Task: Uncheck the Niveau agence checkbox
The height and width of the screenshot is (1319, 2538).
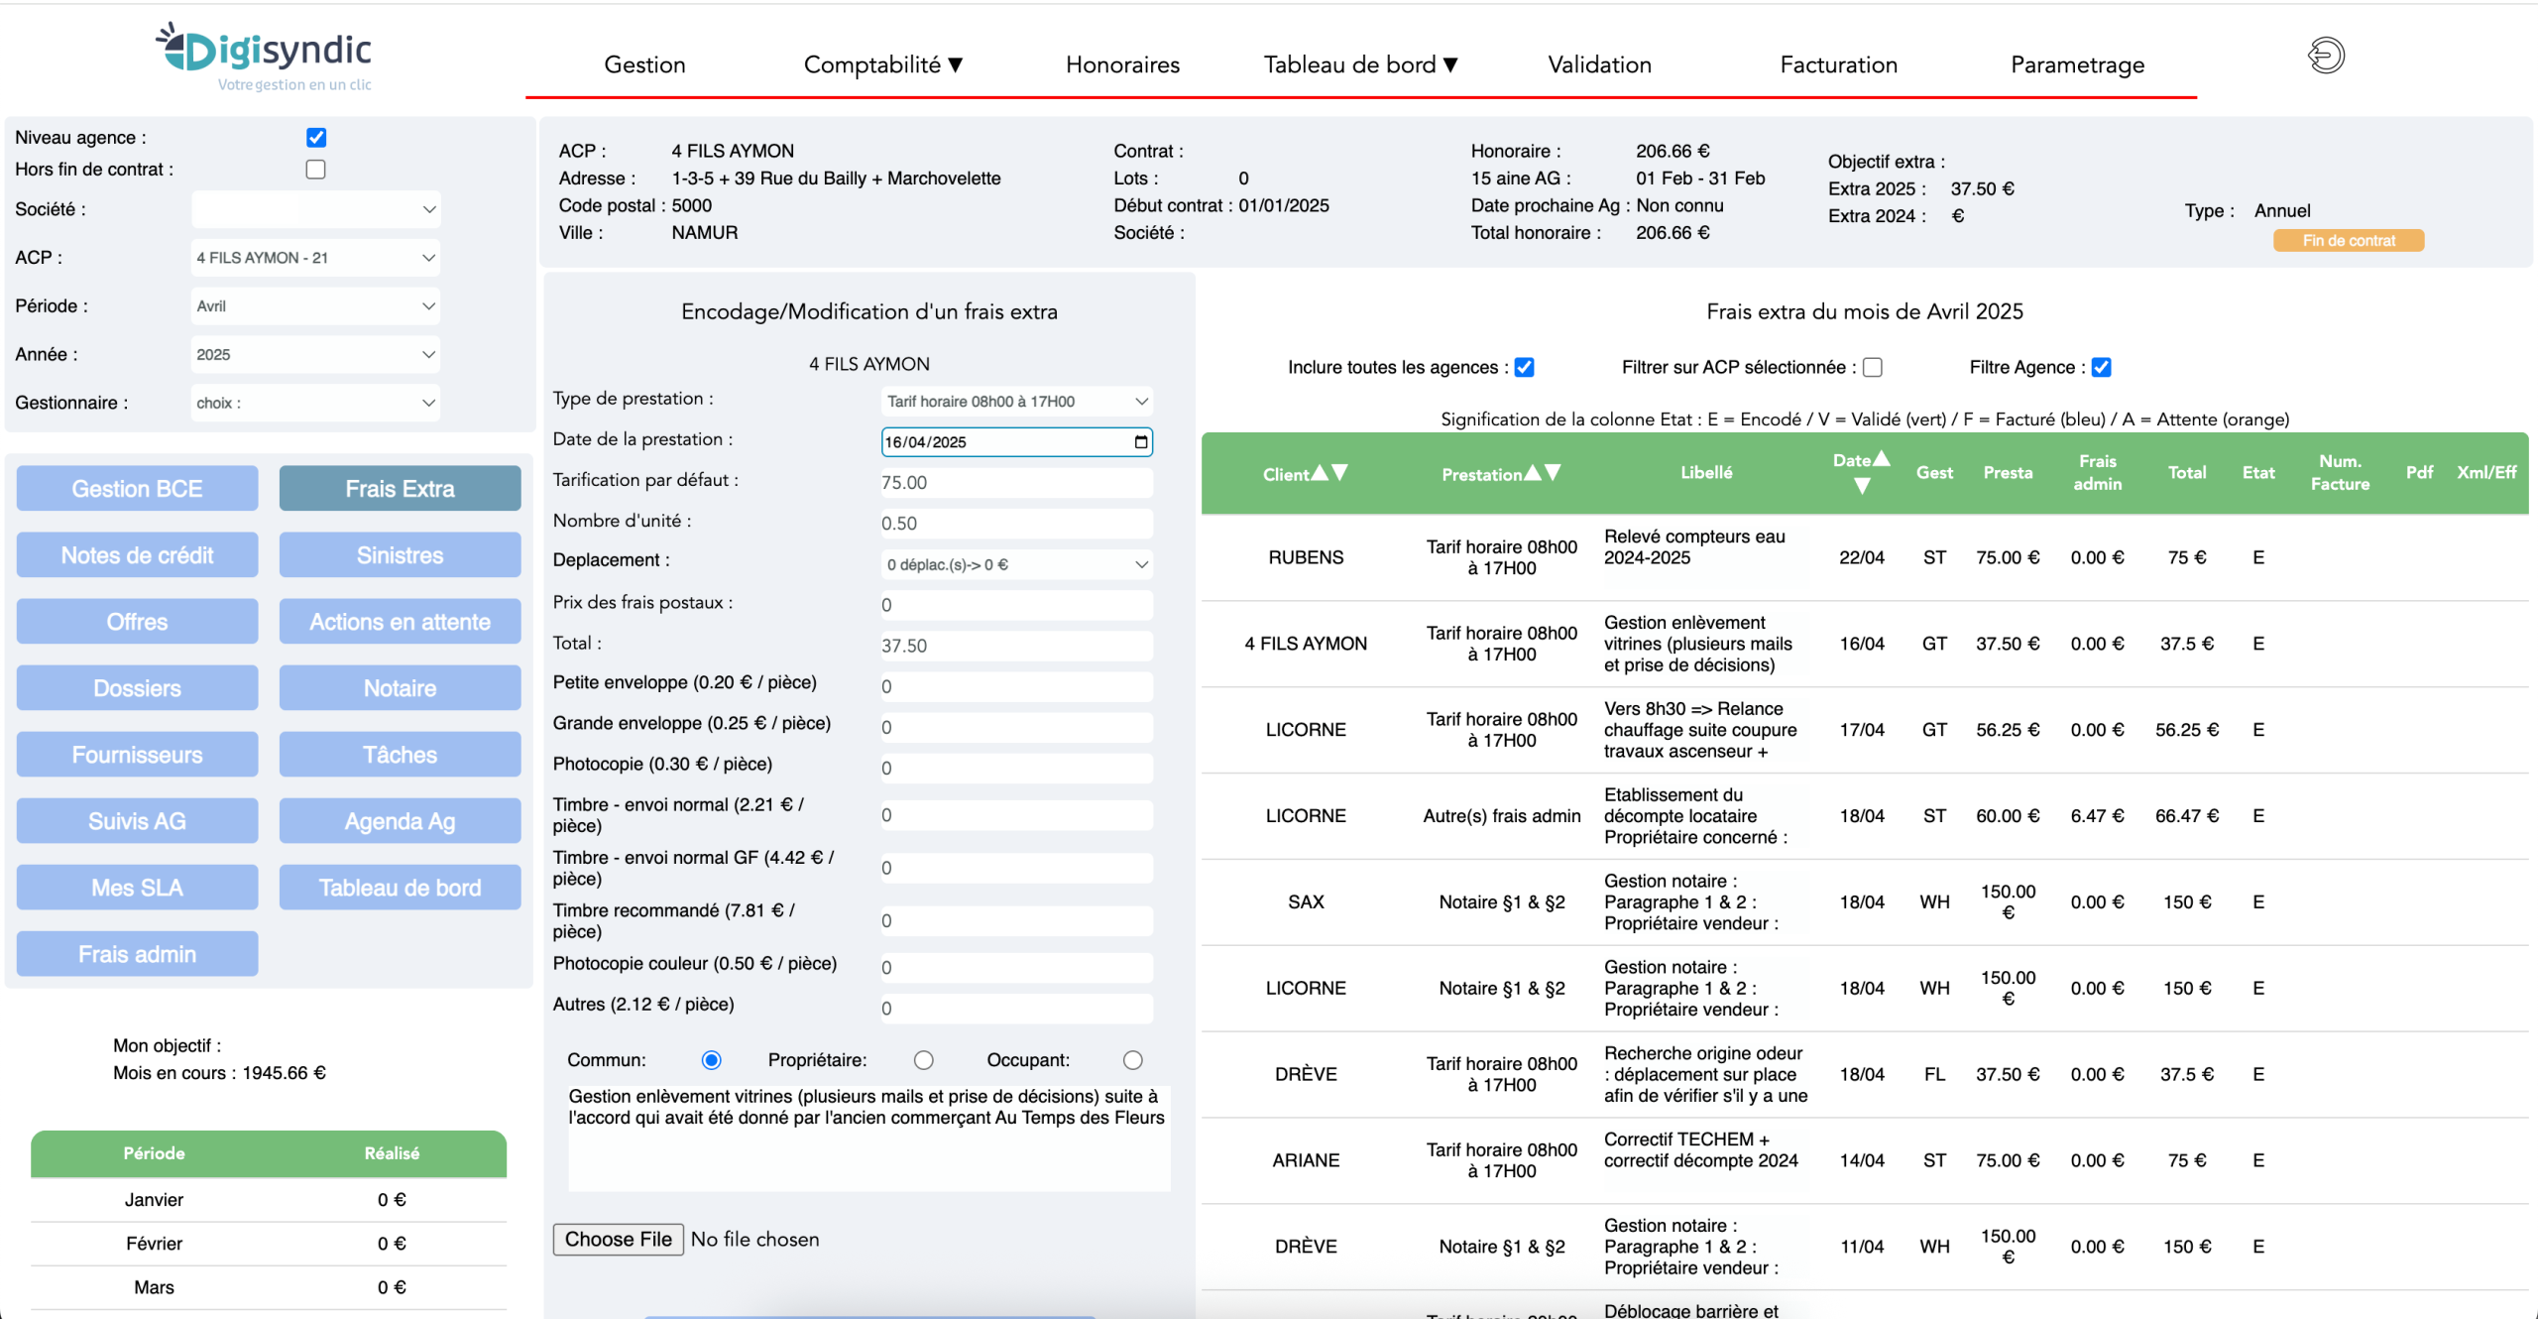Action: coord(316,138)
